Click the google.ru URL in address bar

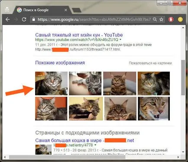tap(94, 19)
